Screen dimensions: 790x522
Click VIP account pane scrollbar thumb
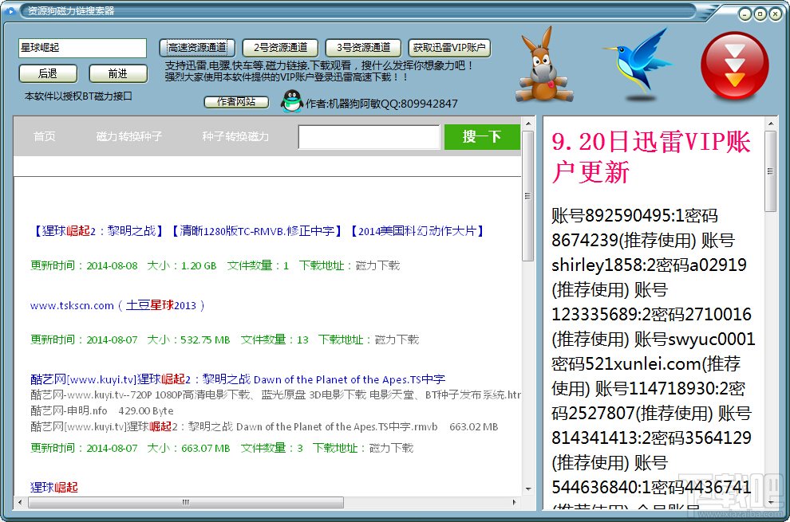click(x=770, y=171)
